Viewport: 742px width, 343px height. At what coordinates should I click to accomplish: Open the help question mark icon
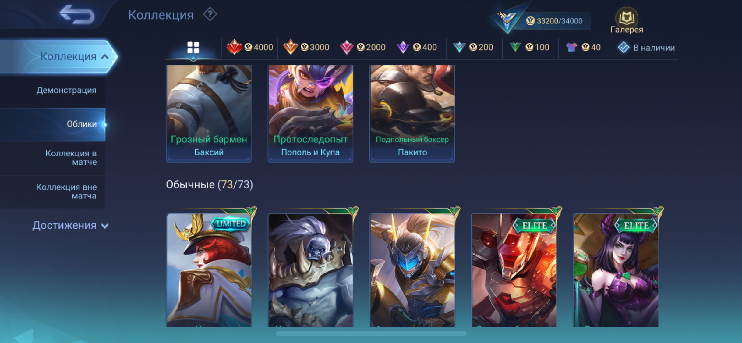pos(210,14)
